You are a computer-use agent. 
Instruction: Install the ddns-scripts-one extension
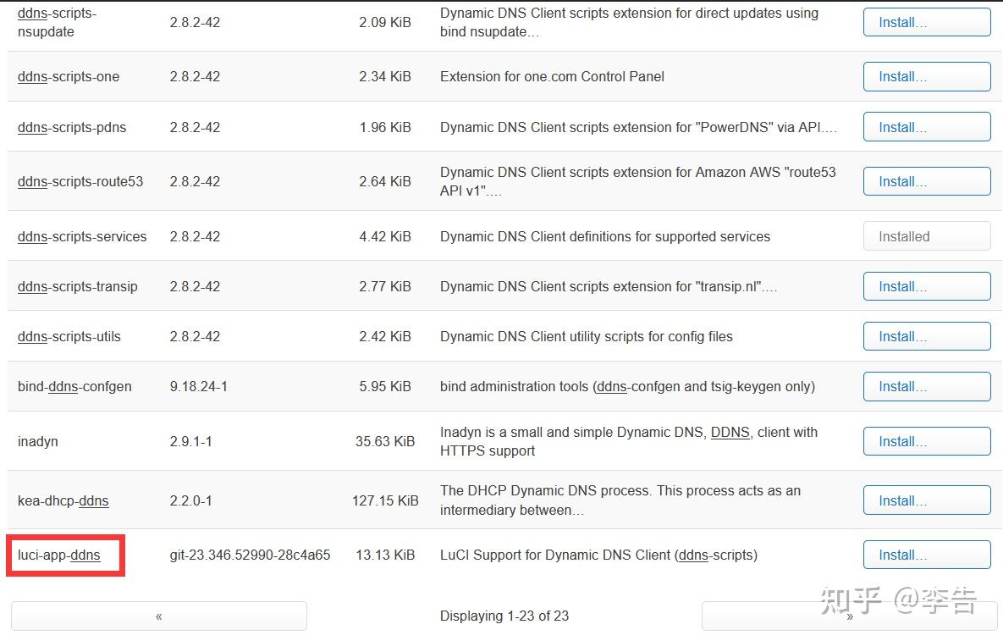tap(926, 76)
